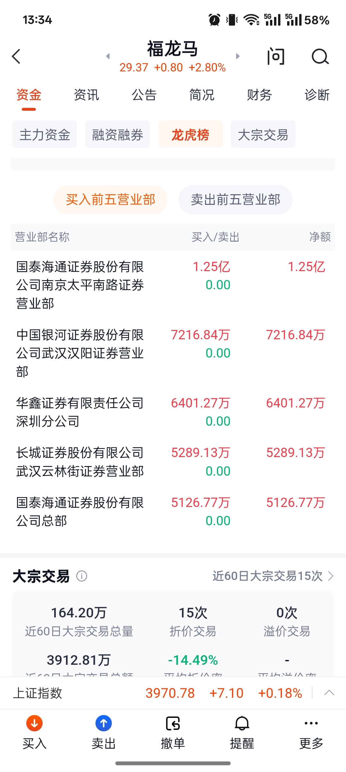346x772 pixels.
Task: Switch to 卖出前五营业部
Action: [235, 200]
